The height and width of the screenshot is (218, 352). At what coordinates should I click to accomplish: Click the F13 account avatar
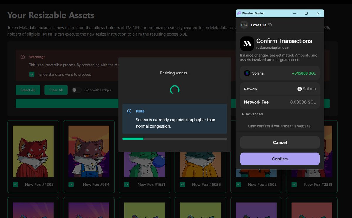pos(244,25)
